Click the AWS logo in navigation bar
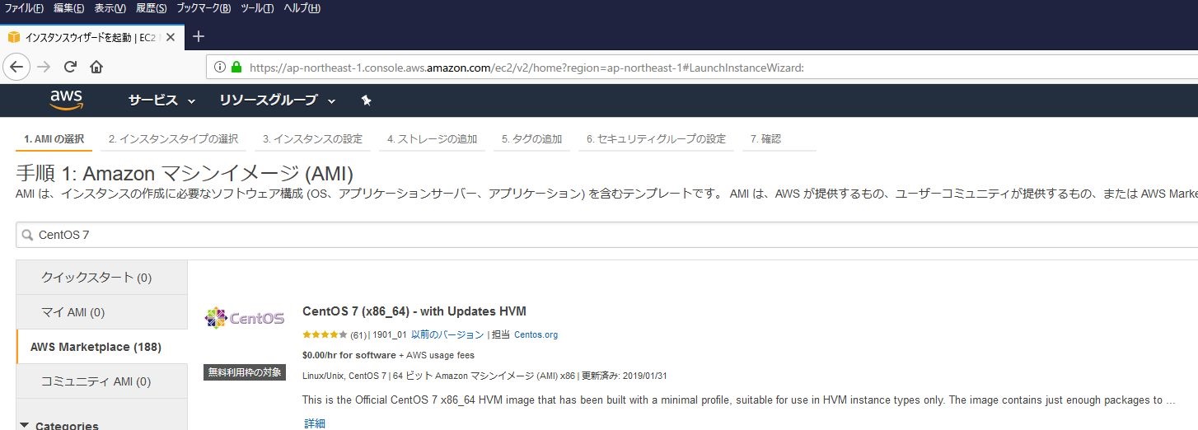This screenshot has width=1198, height=430. coord(66,100)
